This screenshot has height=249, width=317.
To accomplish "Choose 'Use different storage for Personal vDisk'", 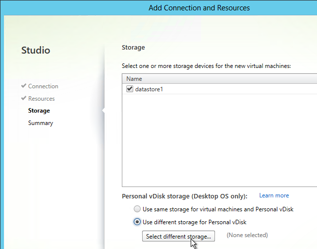I will pyautogui.click(x=136, y=222).
